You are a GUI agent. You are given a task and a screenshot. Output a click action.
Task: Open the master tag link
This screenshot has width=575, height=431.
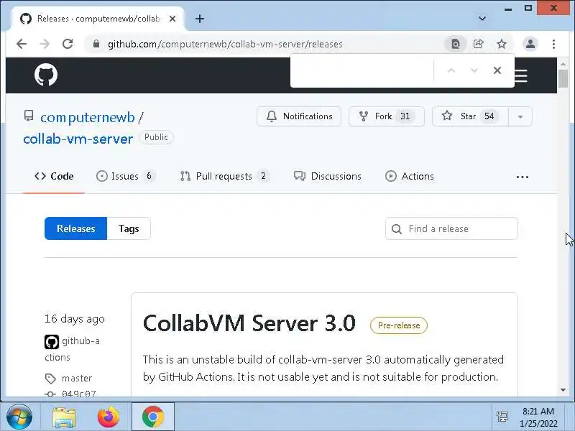click(x=77, y=379)
